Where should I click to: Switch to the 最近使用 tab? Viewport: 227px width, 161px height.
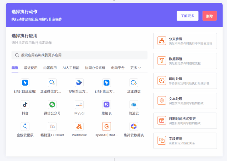click(31, 68)
